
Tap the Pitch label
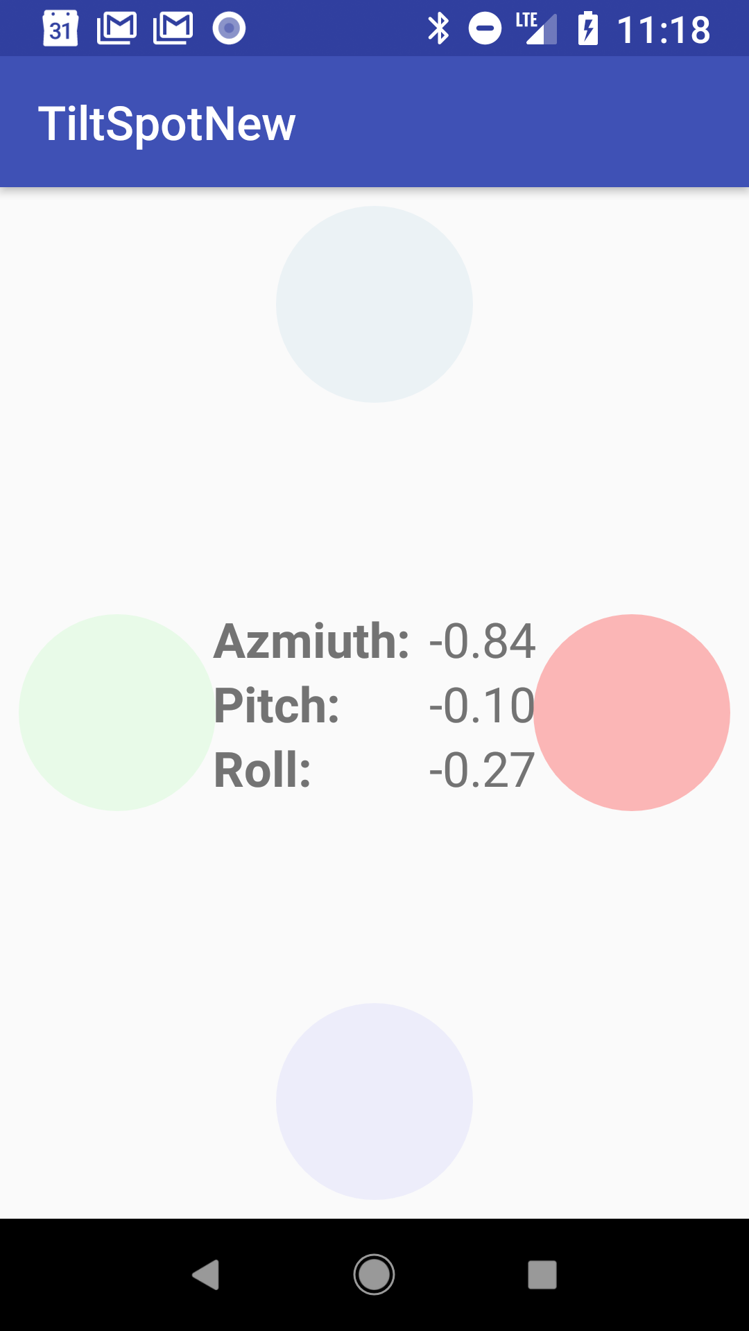coord(276,706)
